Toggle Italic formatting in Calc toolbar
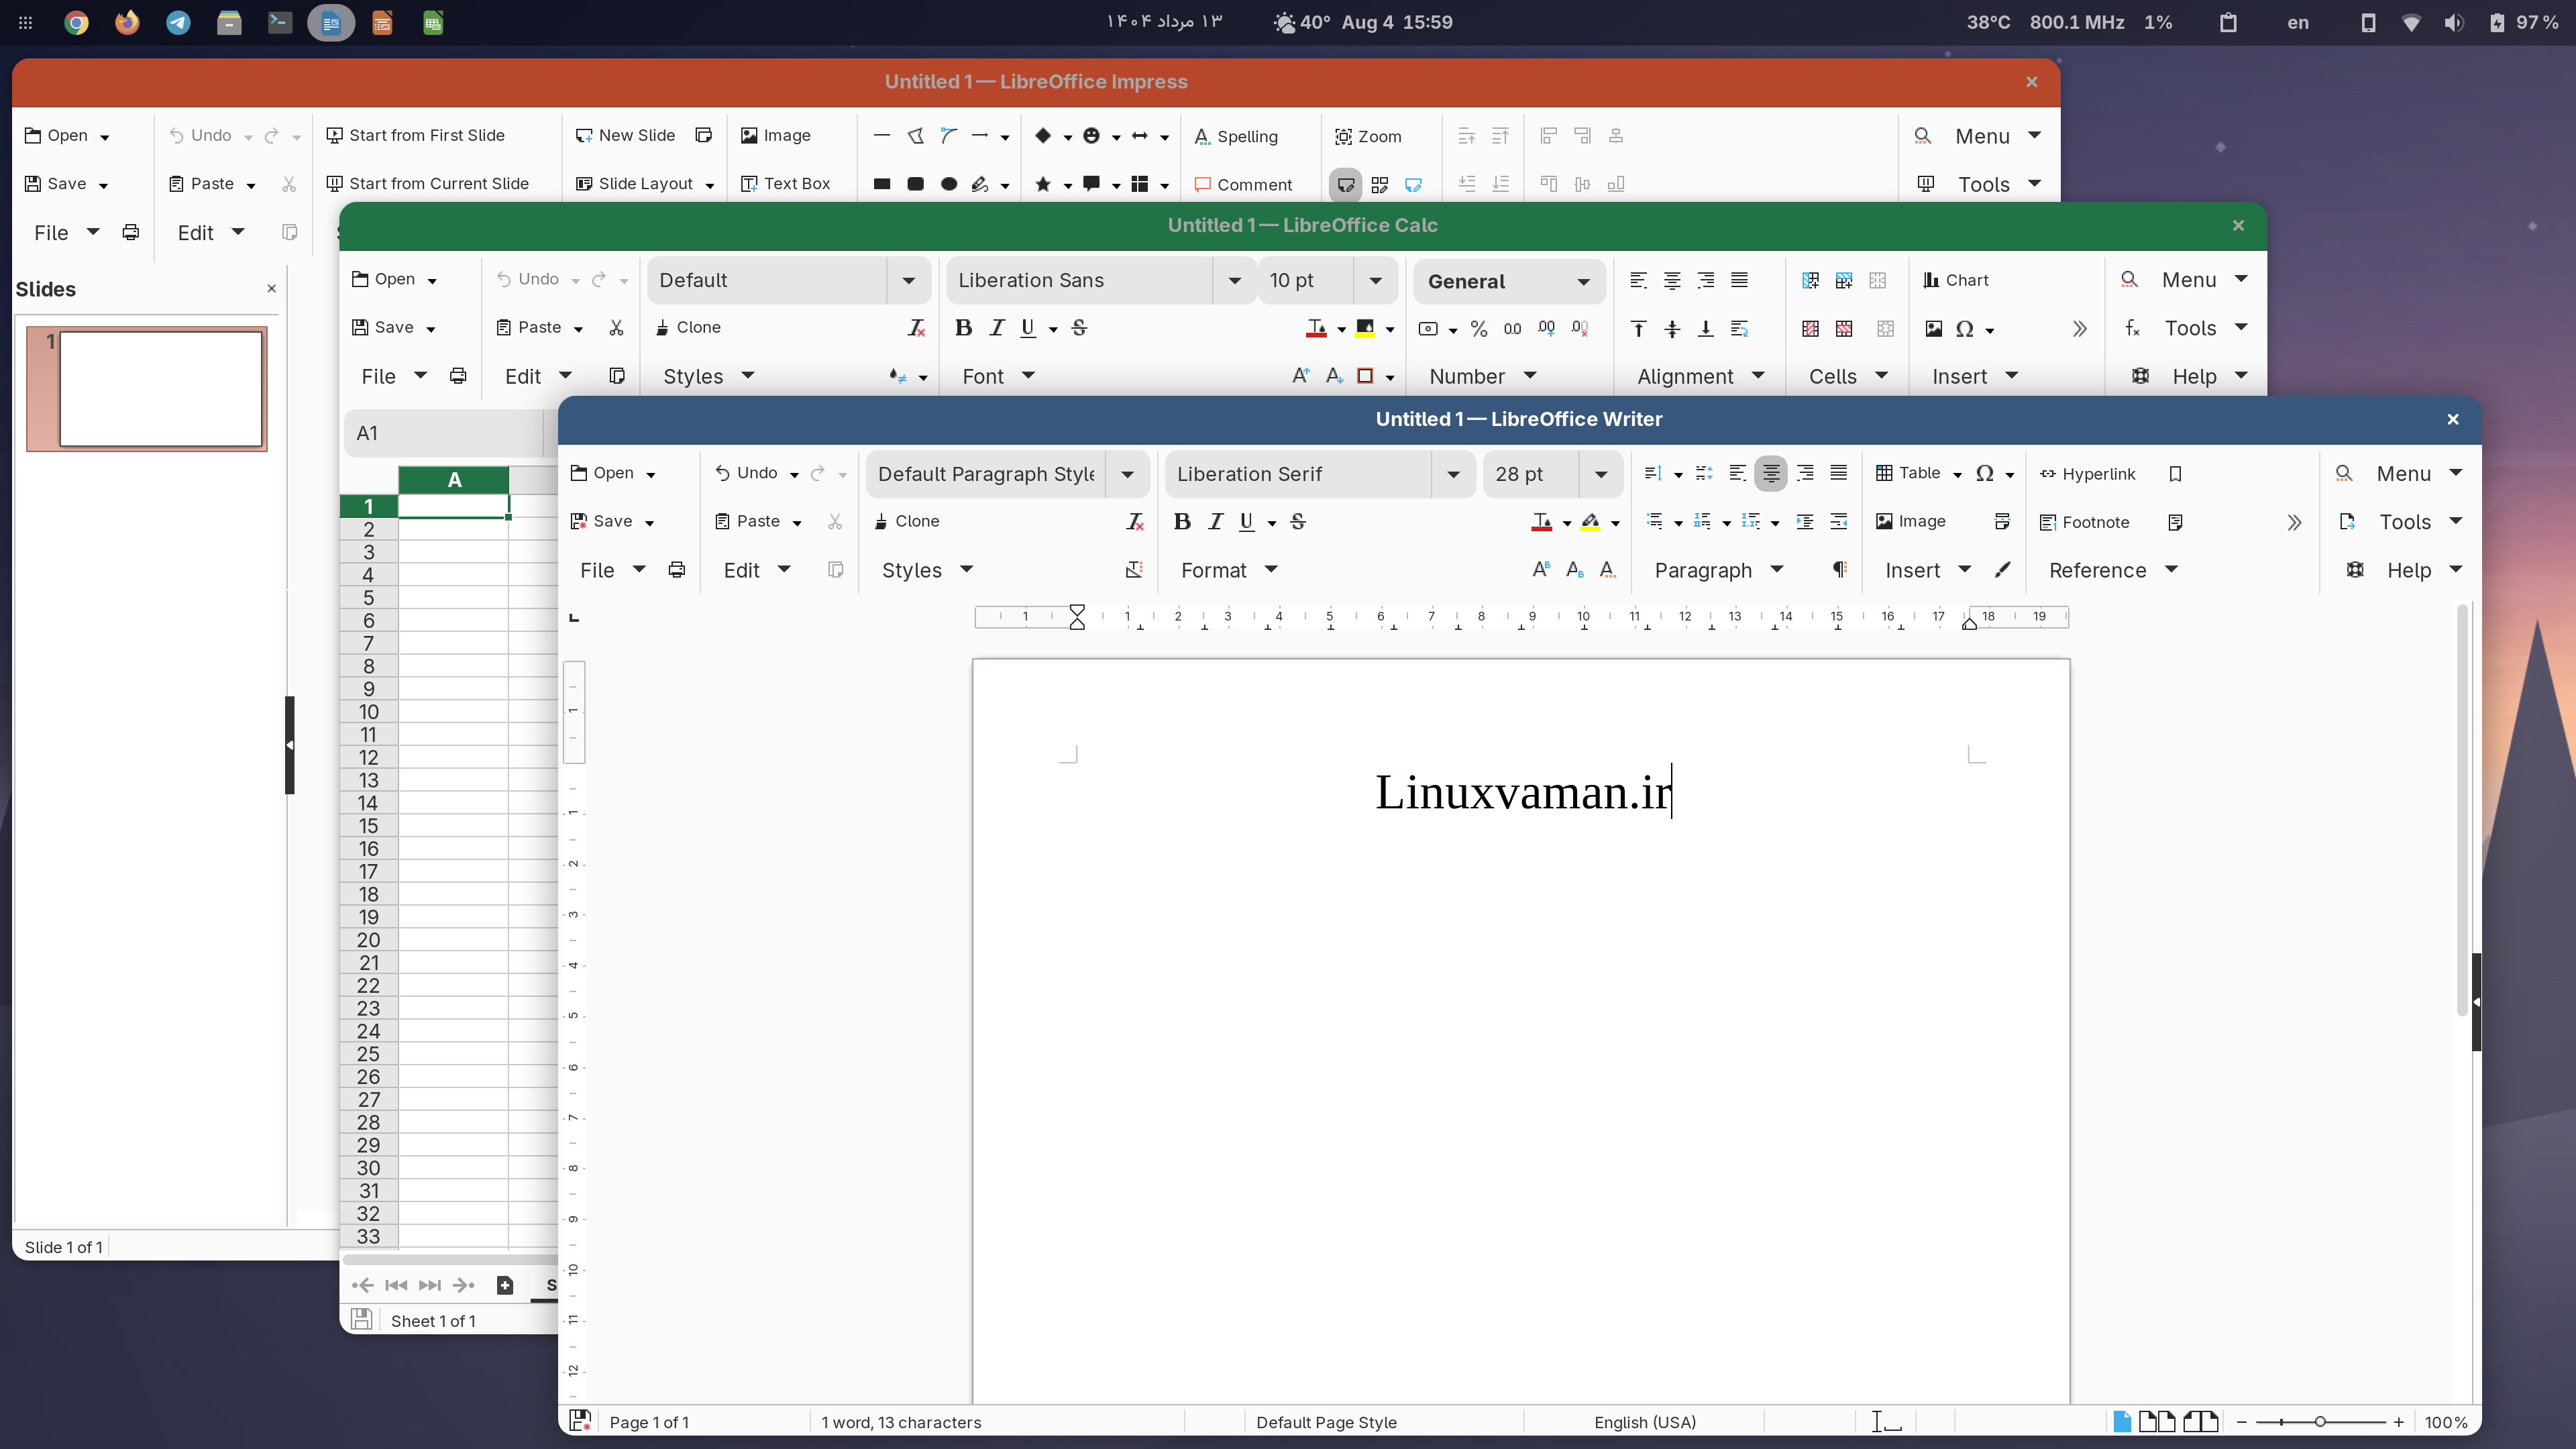Screen dimensions: 2576x1449 (996, 327)
